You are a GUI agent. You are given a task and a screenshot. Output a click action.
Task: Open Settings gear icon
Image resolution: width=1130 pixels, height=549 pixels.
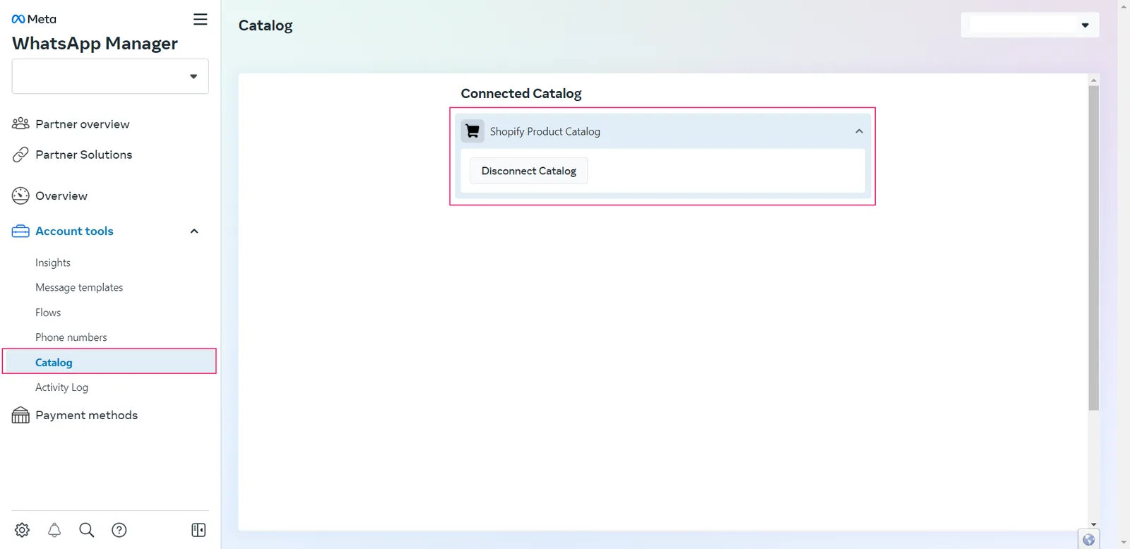tap(22, 530)
